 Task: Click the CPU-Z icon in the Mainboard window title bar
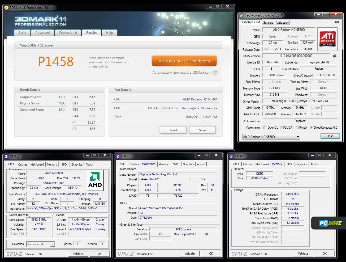point(118,156)
